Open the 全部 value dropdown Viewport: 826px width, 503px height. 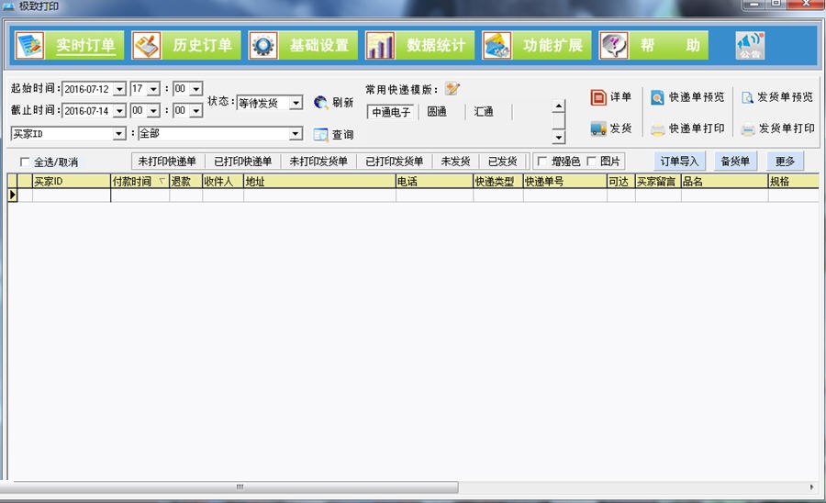click(x=296, y=134)
